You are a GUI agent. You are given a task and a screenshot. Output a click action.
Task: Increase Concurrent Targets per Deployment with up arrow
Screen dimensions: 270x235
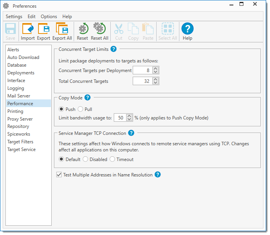[155, 69]
